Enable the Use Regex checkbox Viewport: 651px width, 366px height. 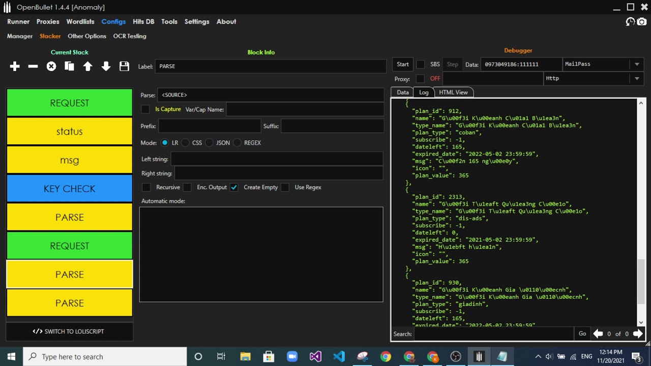pyautogui.click(x=285, y=187)
